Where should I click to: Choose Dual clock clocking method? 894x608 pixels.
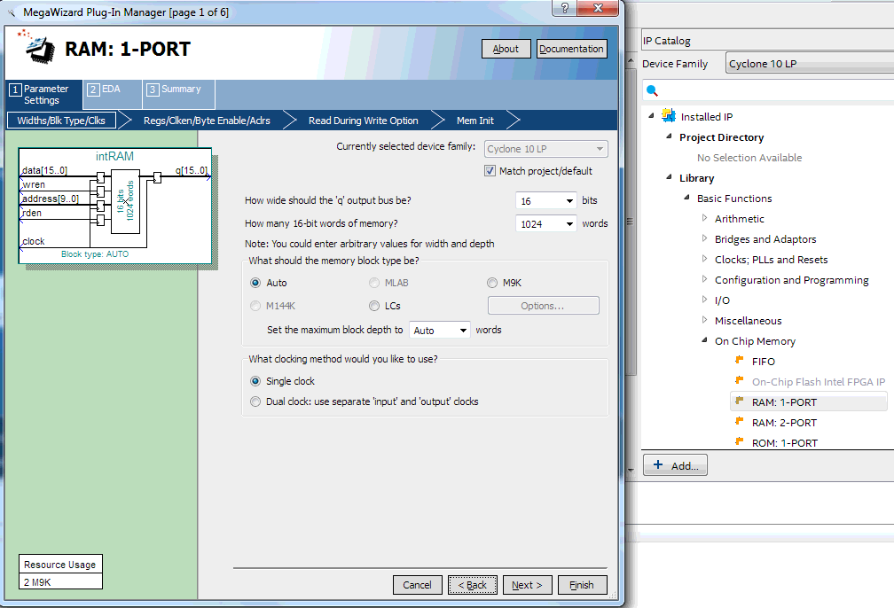click(x=255, y=401)
